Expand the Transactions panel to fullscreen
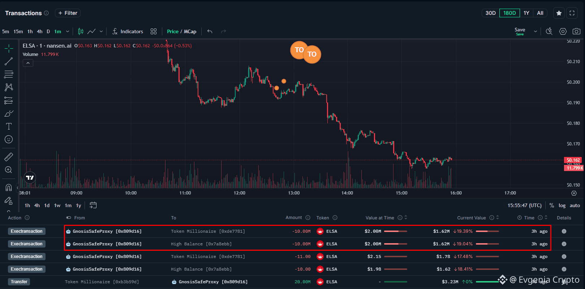 click(x=572, y=13)
